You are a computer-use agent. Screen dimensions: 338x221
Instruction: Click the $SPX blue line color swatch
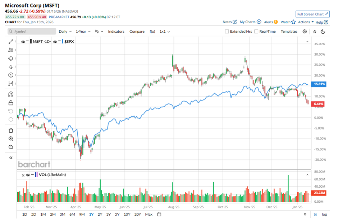(x=63, y=41)
